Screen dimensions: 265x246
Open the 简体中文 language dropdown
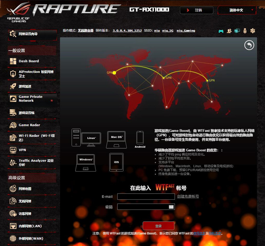[237, 10]
